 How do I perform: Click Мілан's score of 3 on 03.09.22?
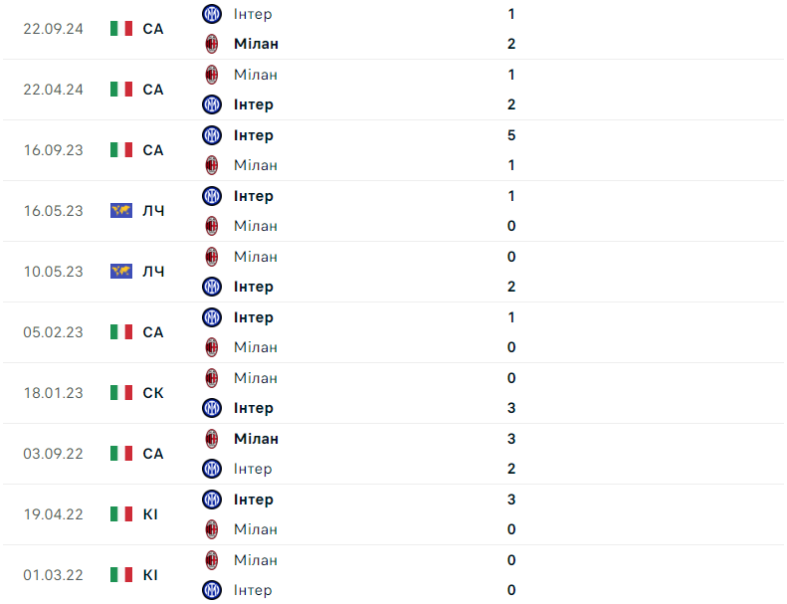click(511, 439)
